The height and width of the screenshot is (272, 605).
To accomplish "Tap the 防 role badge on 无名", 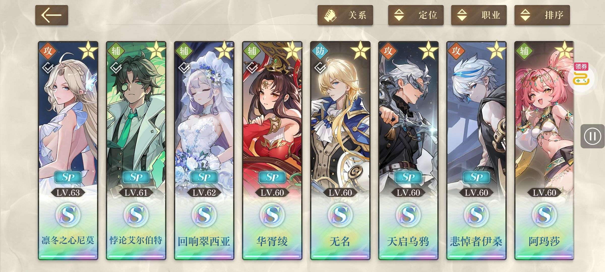I will [x=320, y=51].
